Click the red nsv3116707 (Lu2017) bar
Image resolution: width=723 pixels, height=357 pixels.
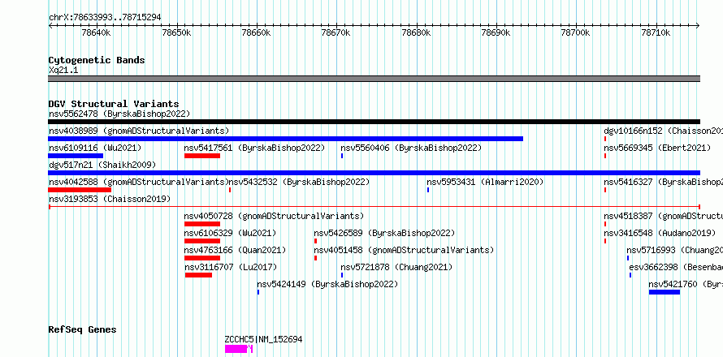198,275
